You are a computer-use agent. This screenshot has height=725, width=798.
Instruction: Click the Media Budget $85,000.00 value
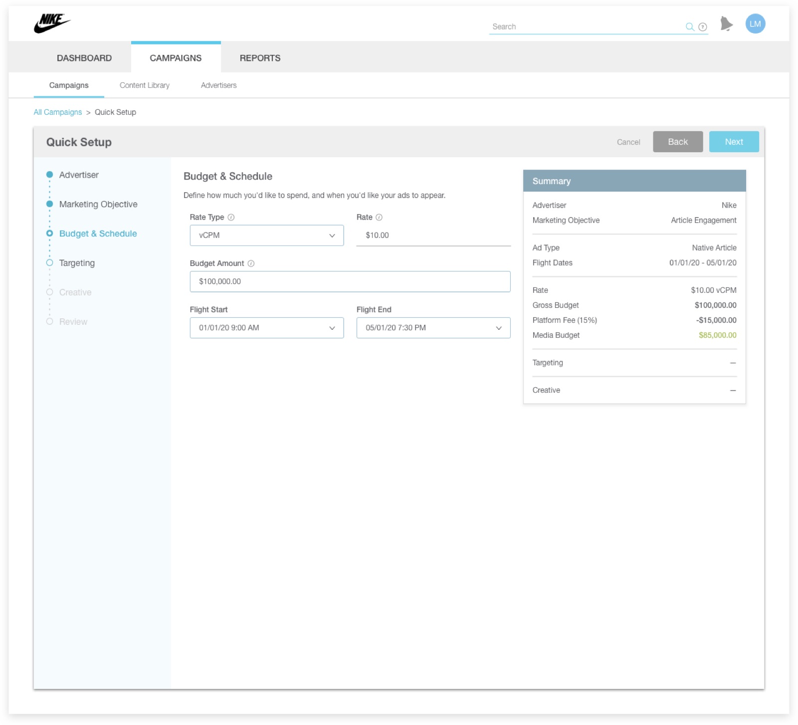click(x=717, y=335)
